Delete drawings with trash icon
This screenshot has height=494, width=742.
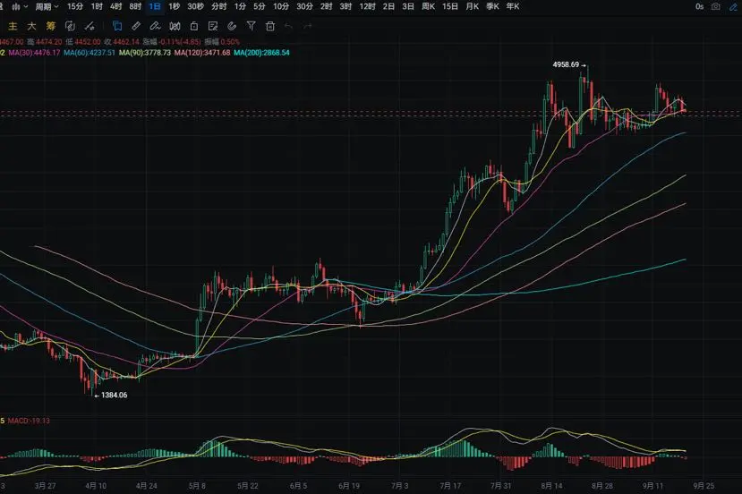click(270, 27)
